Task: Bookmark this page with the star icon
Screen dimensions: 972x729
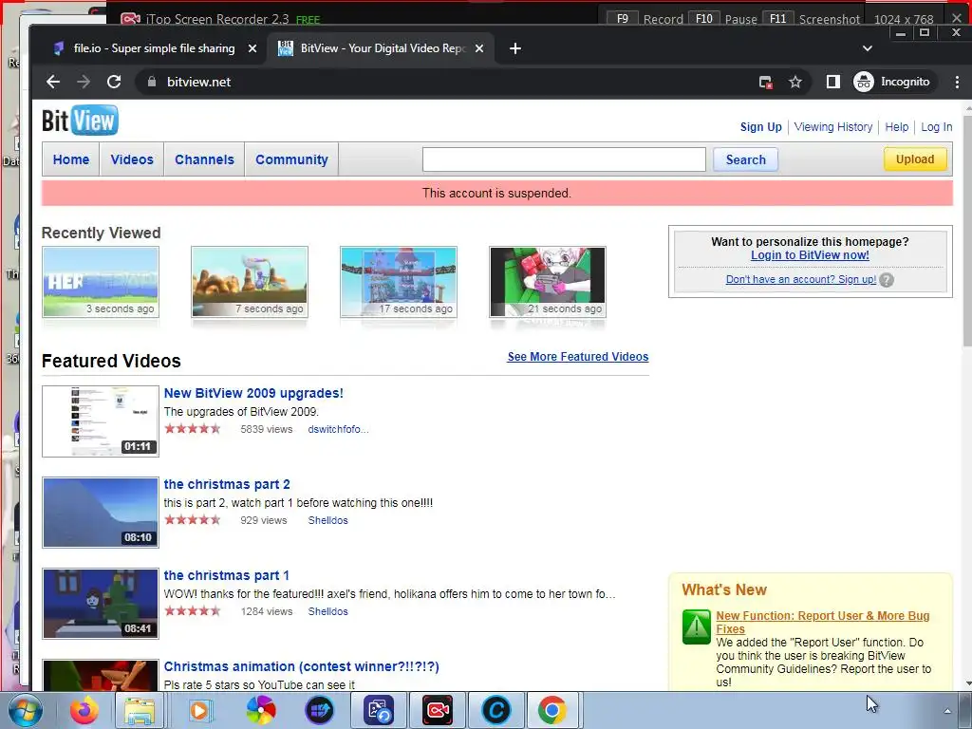Action: point(795,82)
